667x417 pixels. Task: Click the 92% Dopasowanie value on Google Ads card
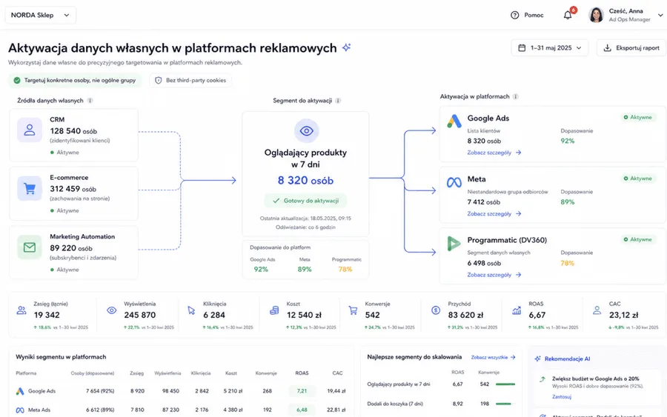[568, 141]
